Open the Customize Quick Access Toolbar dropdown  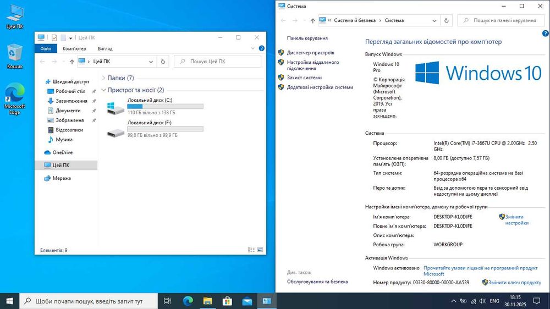click(x=70, y=38)
